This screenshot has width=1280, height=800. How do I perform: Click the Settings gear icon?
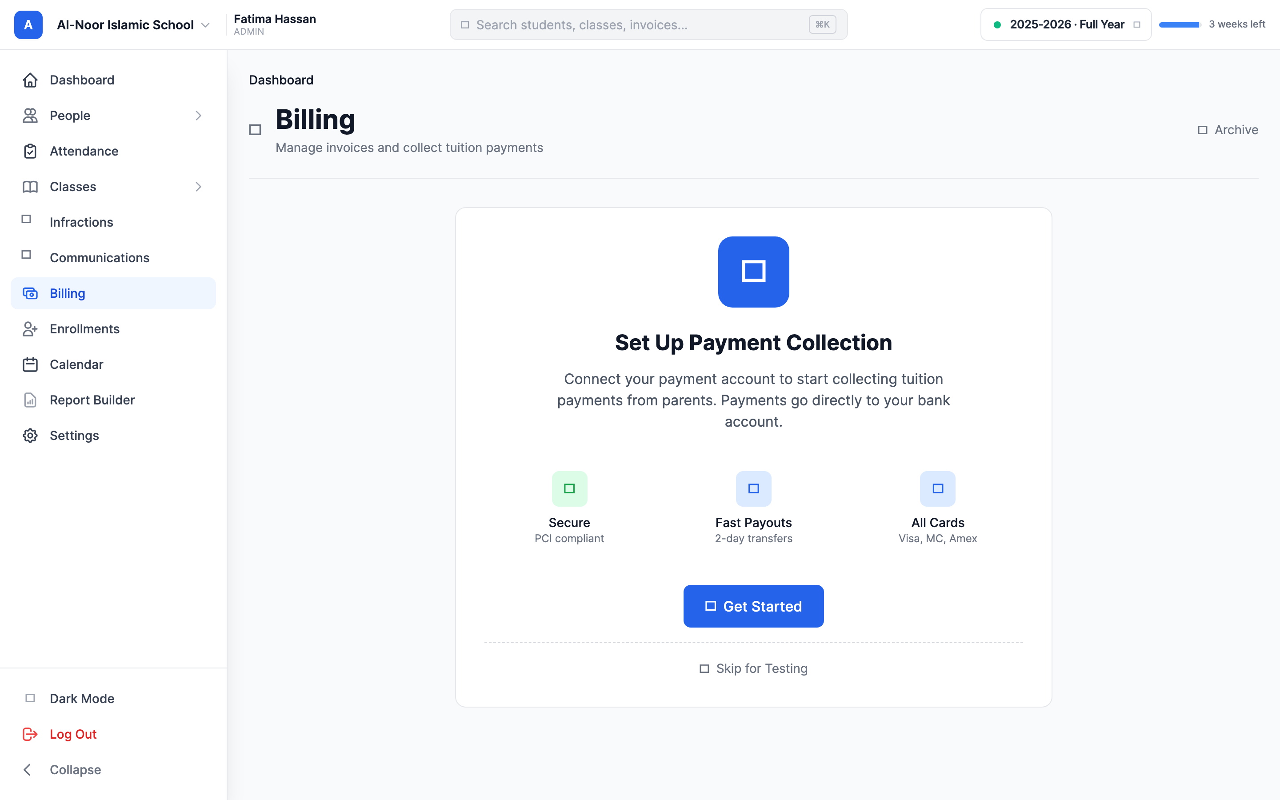point(30,436)
